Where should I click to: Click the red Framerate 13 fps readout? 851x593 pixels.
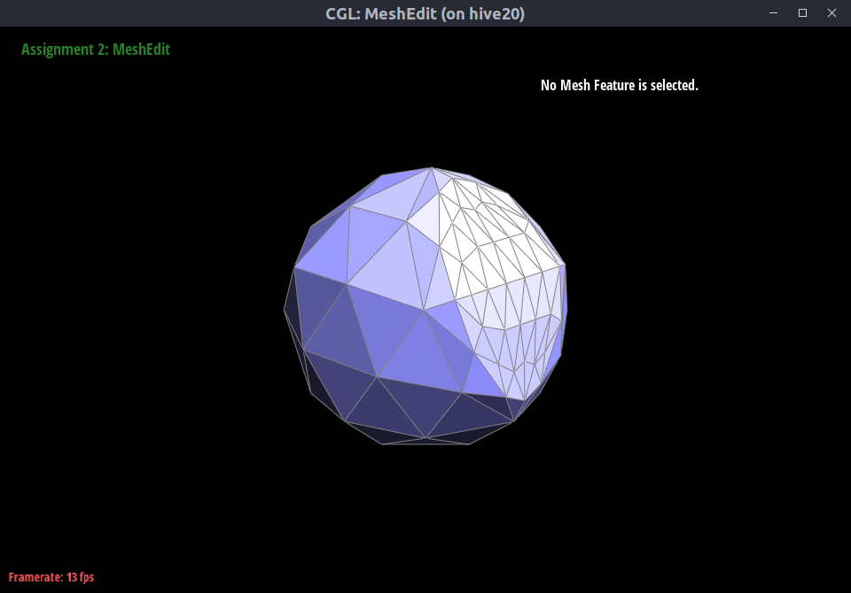[x=51, y=577]
